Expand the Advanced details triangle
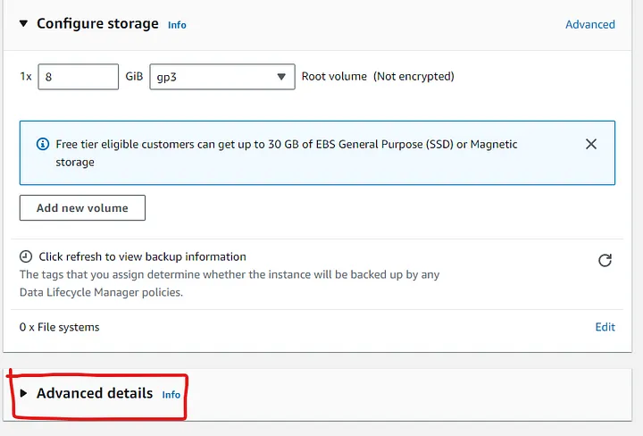643x436 pixels. tap(23, 394)
